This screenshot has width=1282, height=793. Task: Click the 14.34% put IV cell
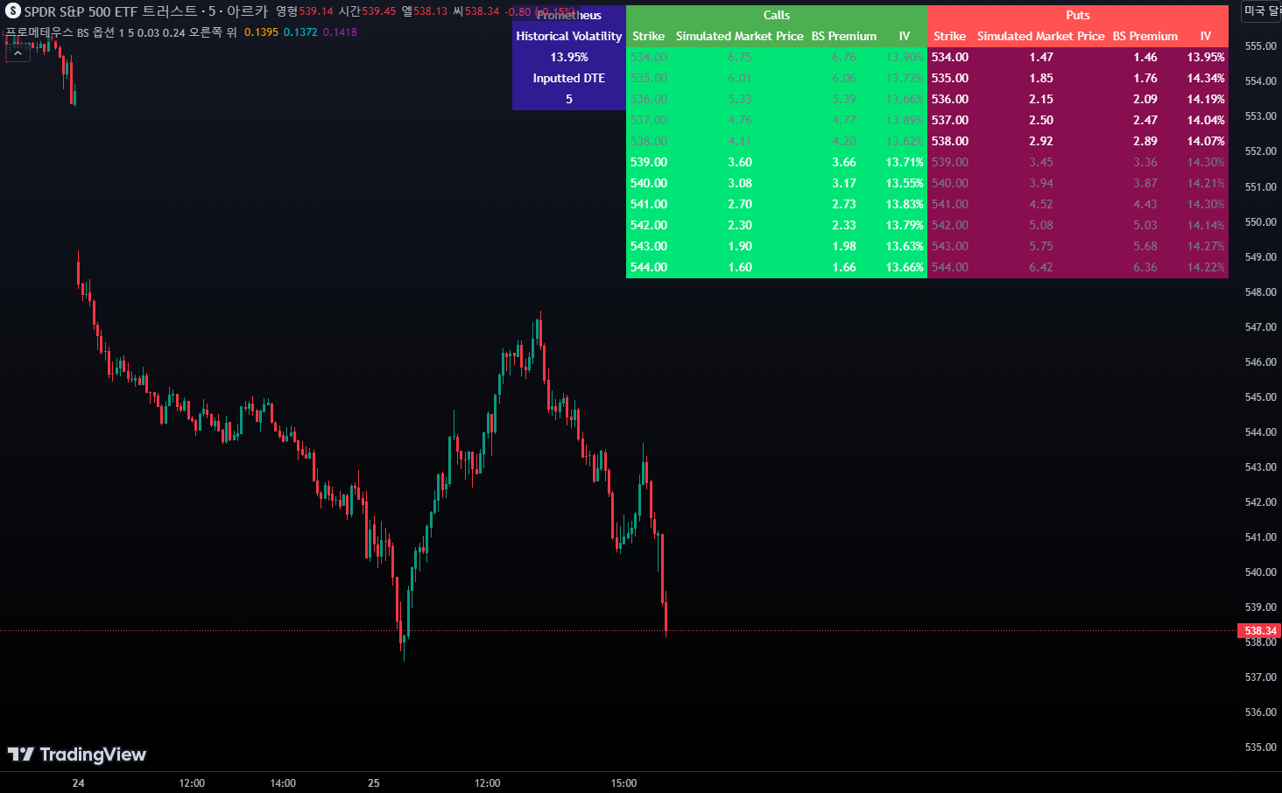(1206, 78)
